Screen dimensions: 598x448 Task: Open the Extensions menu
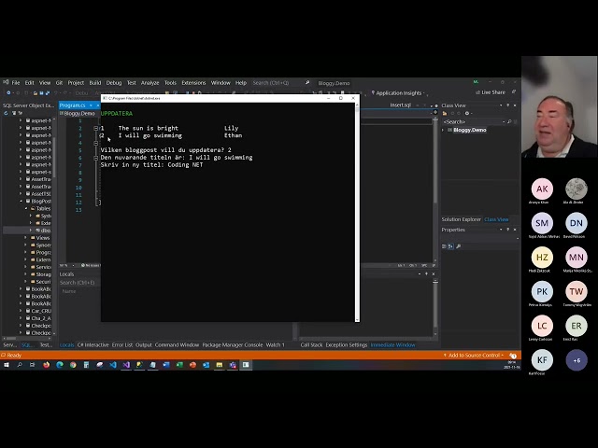(x=193, y=82)
